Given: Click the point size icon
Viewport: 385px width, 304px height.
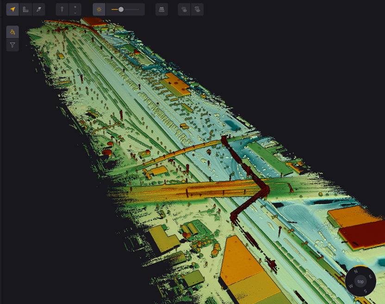Looking at the screenshot, I should pyautogui.click(x=62, y=9).
